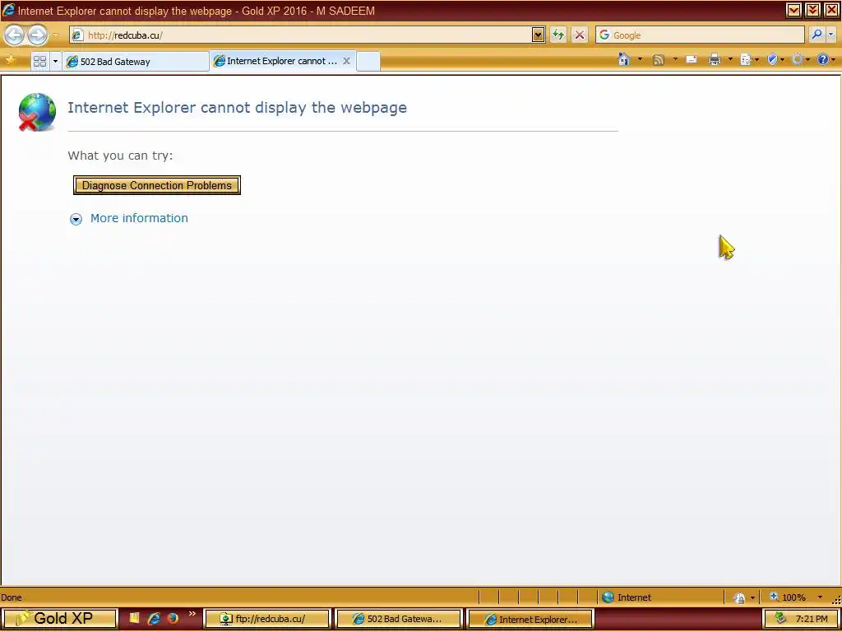Expand hidden quick launch items chevron
This screenshot has height=632, width=842.
[x=192, y=614]
